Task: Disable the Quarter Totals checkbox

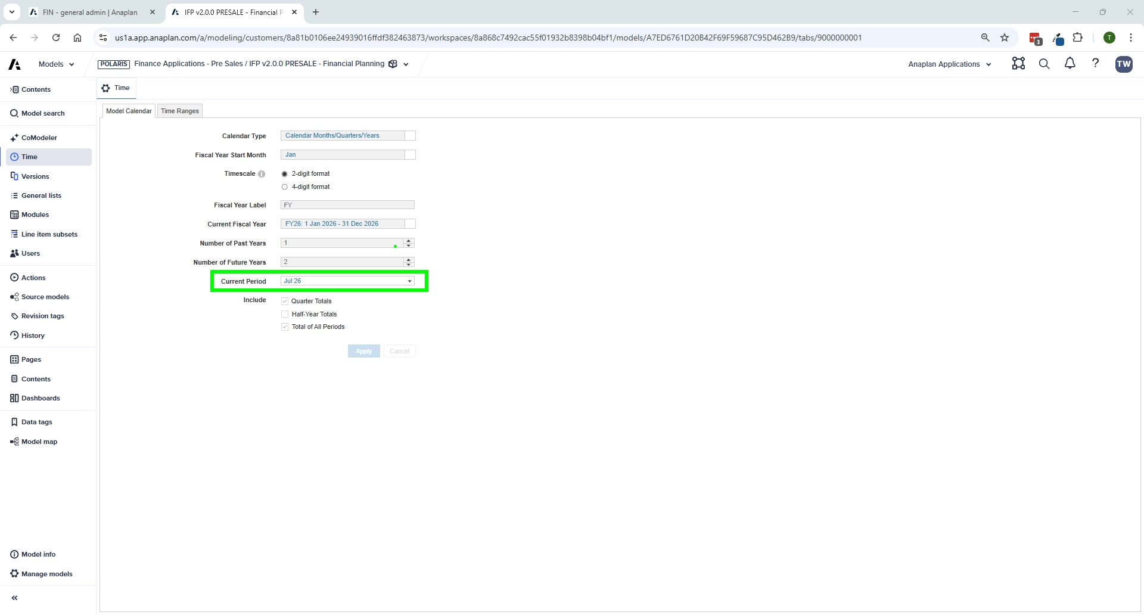Action: (x=285, y=301)
